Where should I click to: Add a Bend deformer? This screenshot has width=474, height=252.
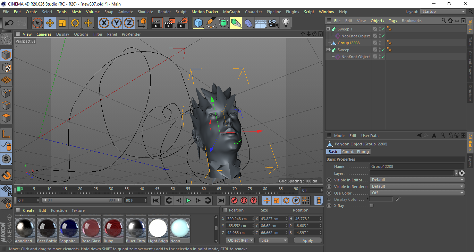click(x=248, y=23)
